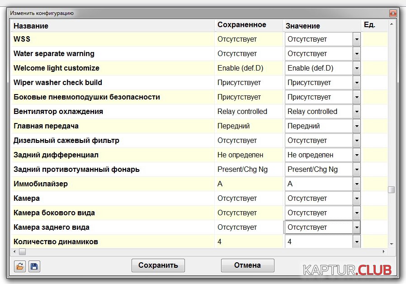Open the WSS value dropdown

[x=356, y=39]
